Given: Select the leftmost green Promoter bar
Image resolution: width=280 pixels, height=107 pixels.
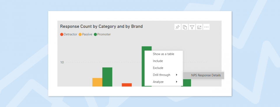Looking at the screenshot, I should coord(107,77).
